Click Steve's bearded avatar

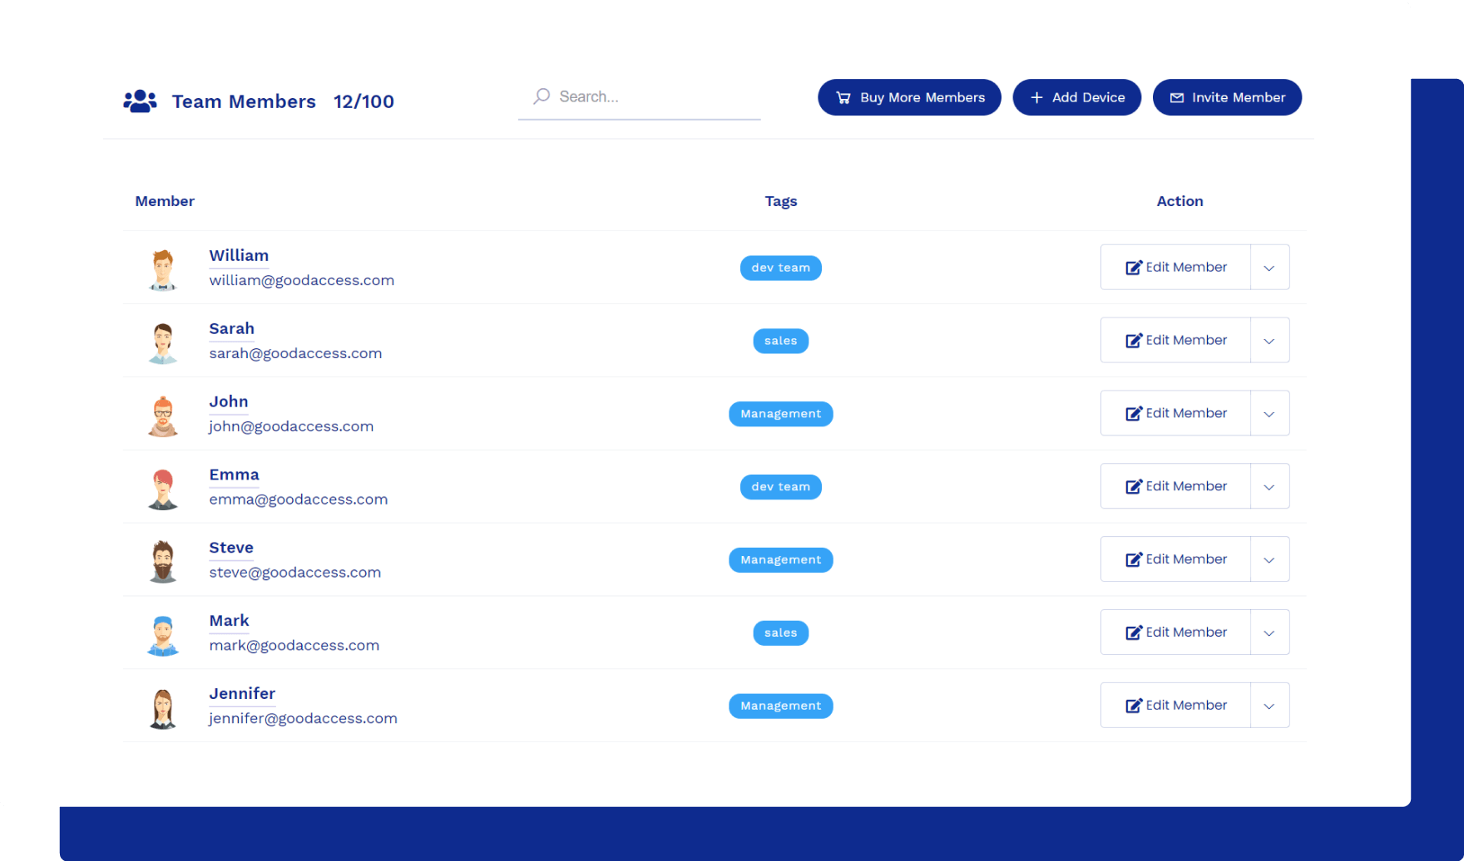coord(163,562)
